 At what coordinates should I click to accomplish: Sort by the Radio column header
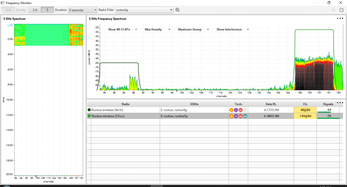tap(125, 104)
